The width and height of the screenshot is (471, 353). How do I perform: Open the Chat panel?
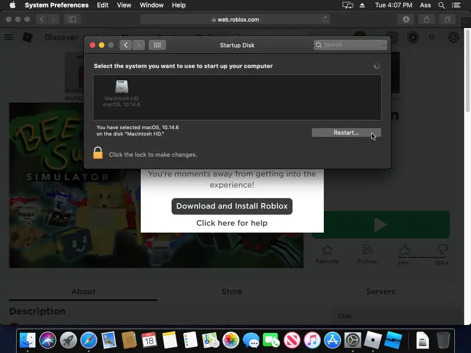[x=345, y=316]
